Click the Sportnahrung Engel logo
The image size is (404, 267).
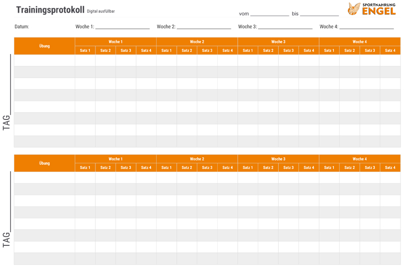[372, 9]
